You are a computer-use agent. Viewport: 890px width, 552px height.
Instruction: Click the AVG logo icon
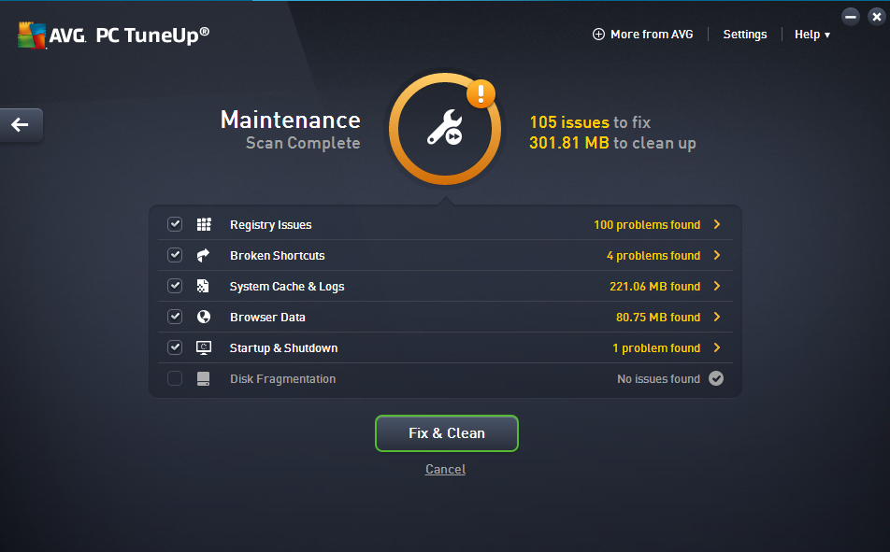32,35
